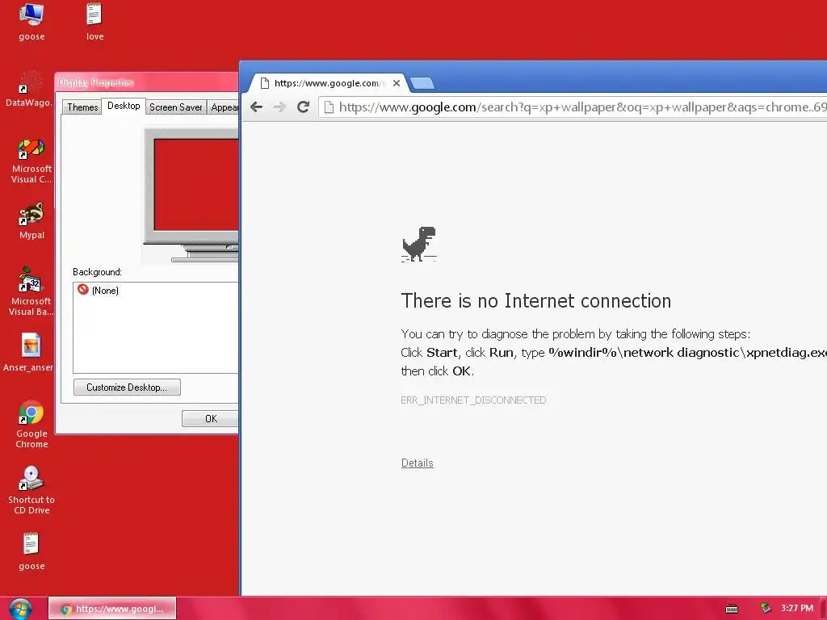This screenshot has height=620, width=827.
Task: Click "There is no Internet connection" heading
Action: pos(536,300)
